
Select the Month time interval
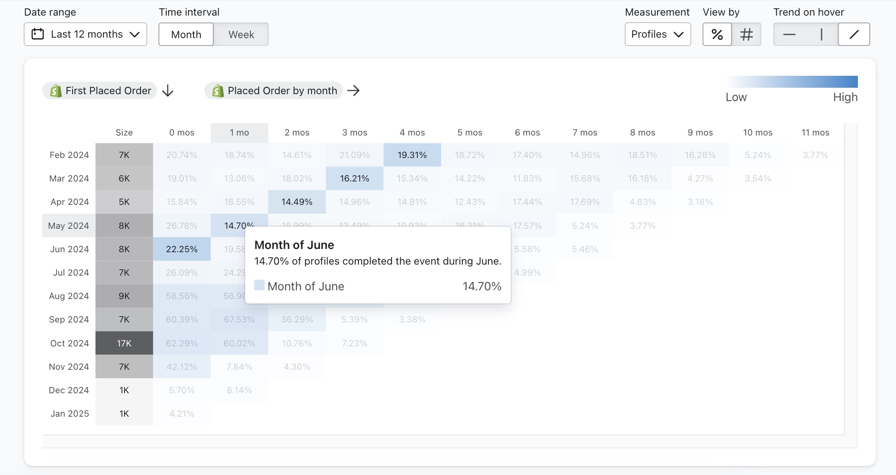(186, 34)
